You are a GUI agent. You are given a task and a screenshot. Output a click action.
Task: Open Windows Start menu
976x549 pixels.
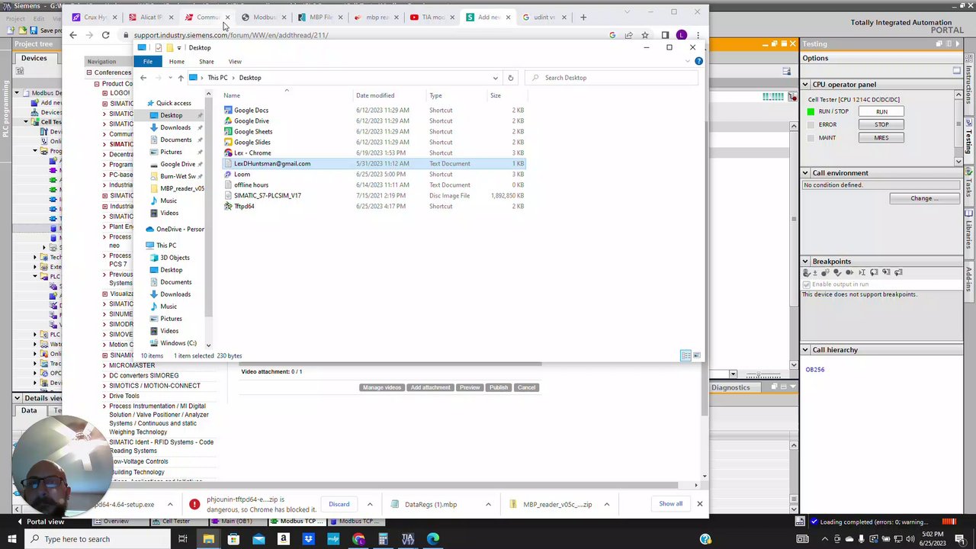pyautogui.click(x=12, y=539)
